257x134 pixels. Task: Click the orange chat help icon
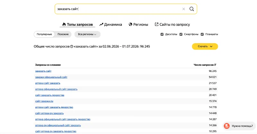(x=227, y=126)
